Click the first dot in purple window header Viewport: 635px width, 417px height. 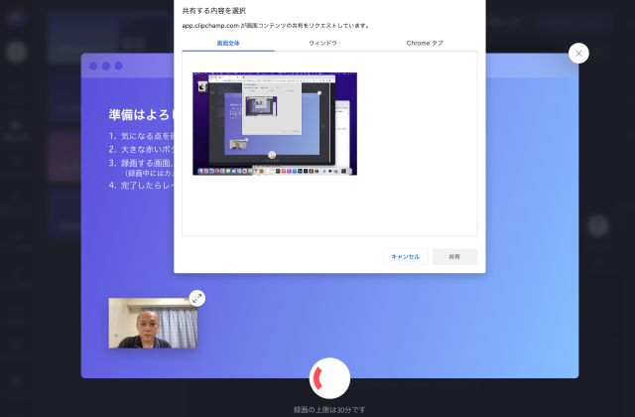[93, 66]
